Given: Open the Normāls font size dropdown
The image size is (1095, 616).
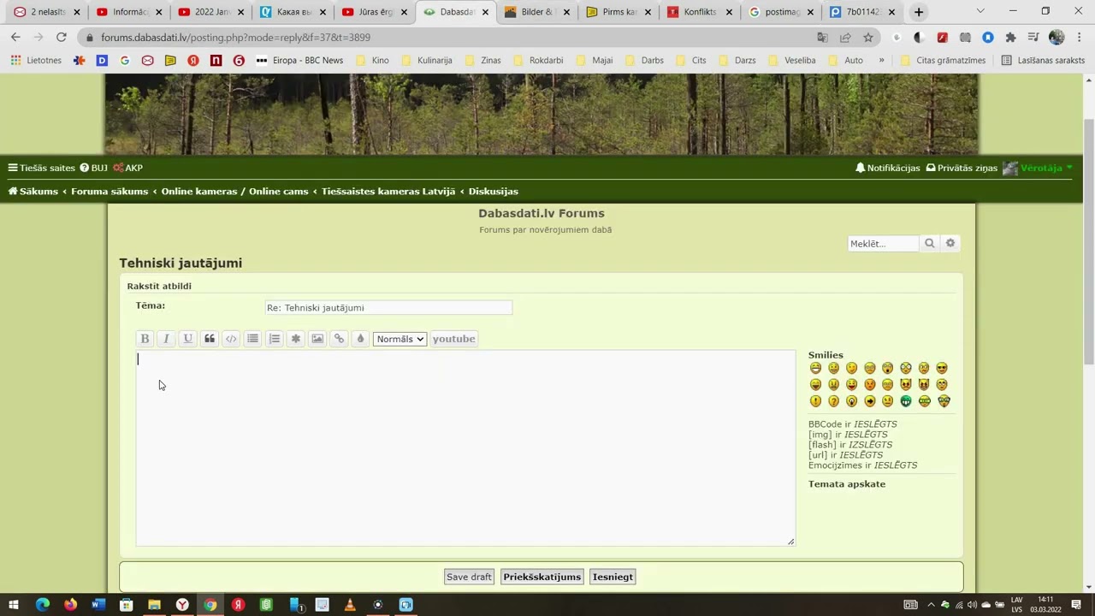Looking at the screenshot, I should tap(400, 339).
